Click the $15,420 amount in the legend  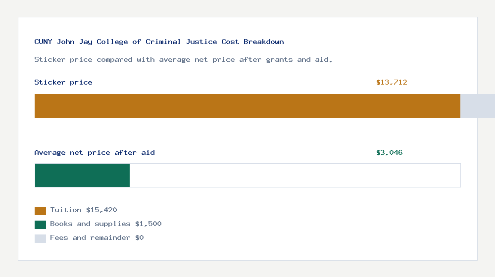[x=101, y=210]
